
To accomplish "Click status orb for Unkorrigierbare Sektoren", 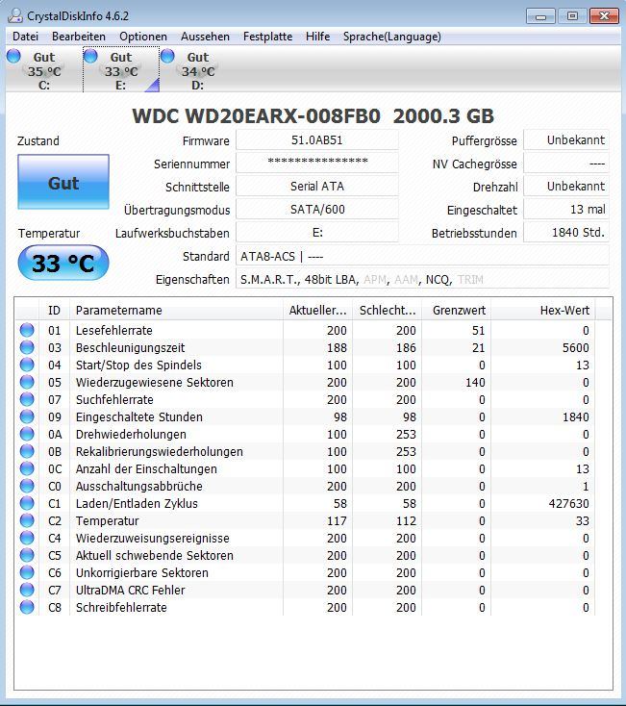I will (x=27, y=572).
